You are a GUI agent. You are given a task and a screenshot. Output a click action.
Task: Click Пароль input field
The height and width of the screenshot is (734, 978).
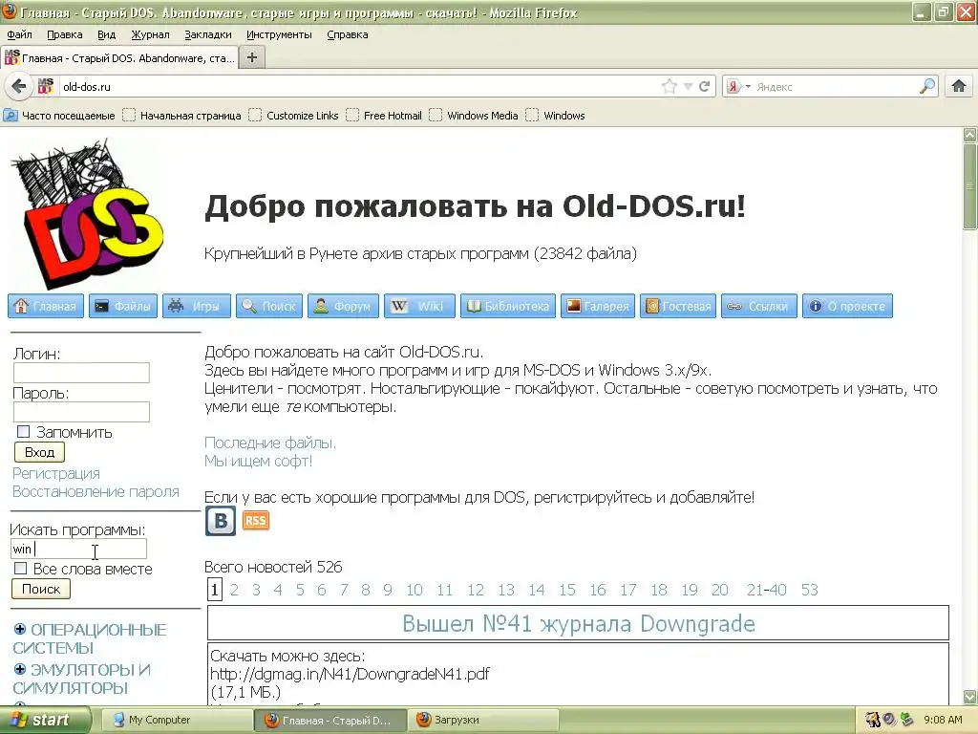(81, 411)
